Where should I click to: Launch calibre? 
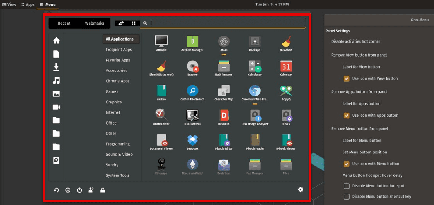[x=161, y=93]
